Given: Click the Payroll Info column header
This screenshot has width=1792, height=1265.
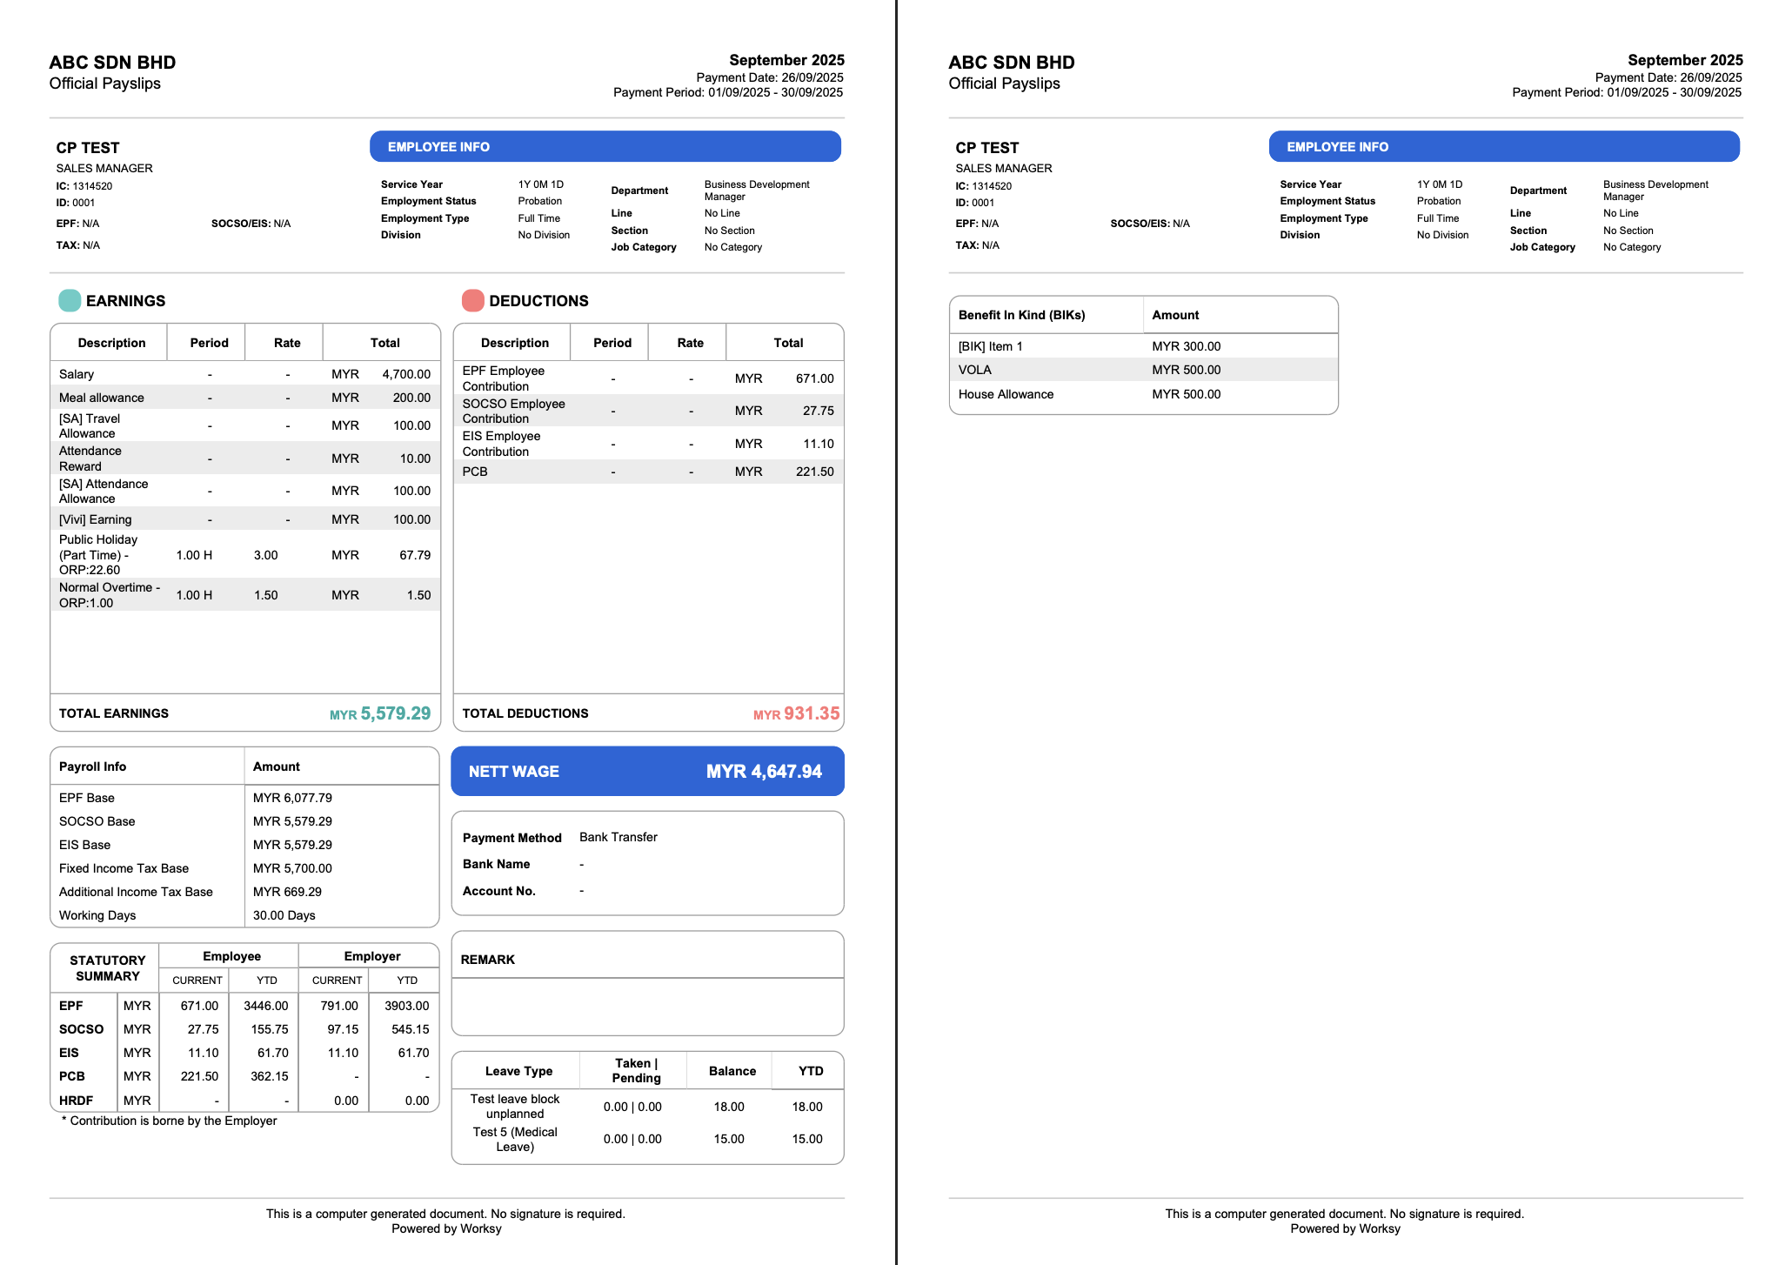Looking at the screenshot, I should coord(93,766).
